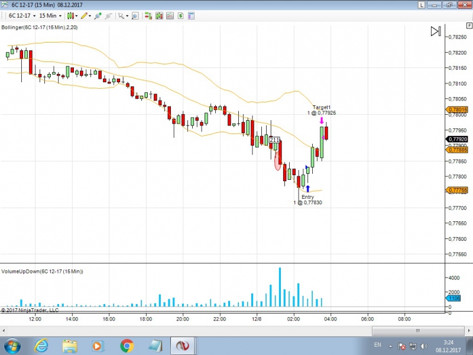Select the Bollinger(6C 12-17 (15 Min),2,20) label
This screenshot has height=355, width=473.
click(x=40, y=27)
